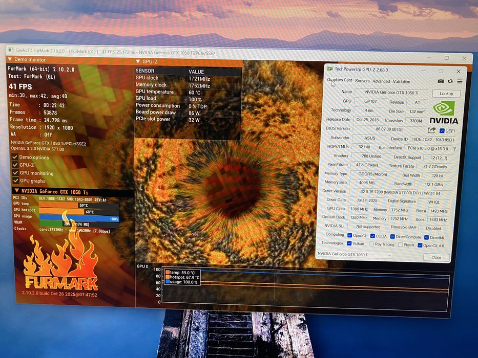Click the GPU clock 1721MHz value
This screenshot has width=478, height=358.
pos(199,79)
